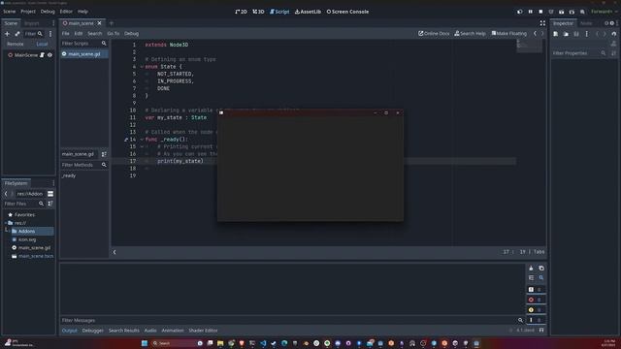Click the movie maker mode icon

(x=582, y=12)
